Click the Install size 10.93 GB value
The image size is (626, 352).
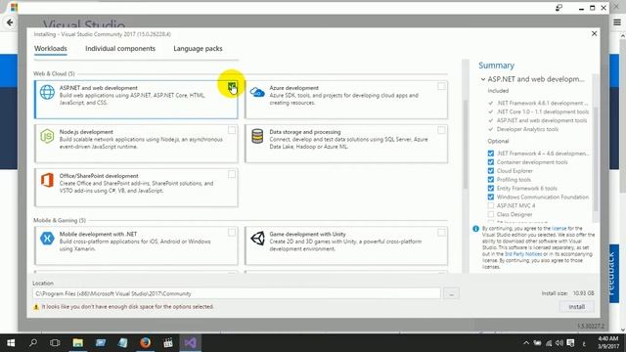click(x=584, y=293)
